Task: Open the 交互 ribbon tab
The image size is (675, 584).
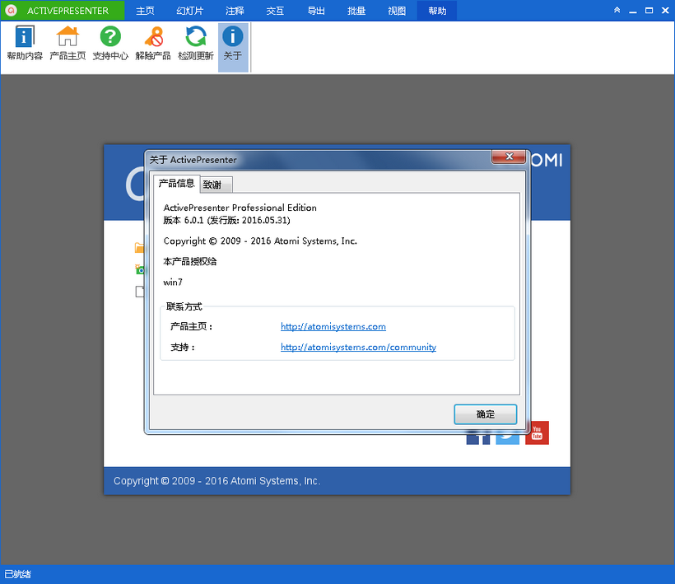Action: tap(275, 11)
